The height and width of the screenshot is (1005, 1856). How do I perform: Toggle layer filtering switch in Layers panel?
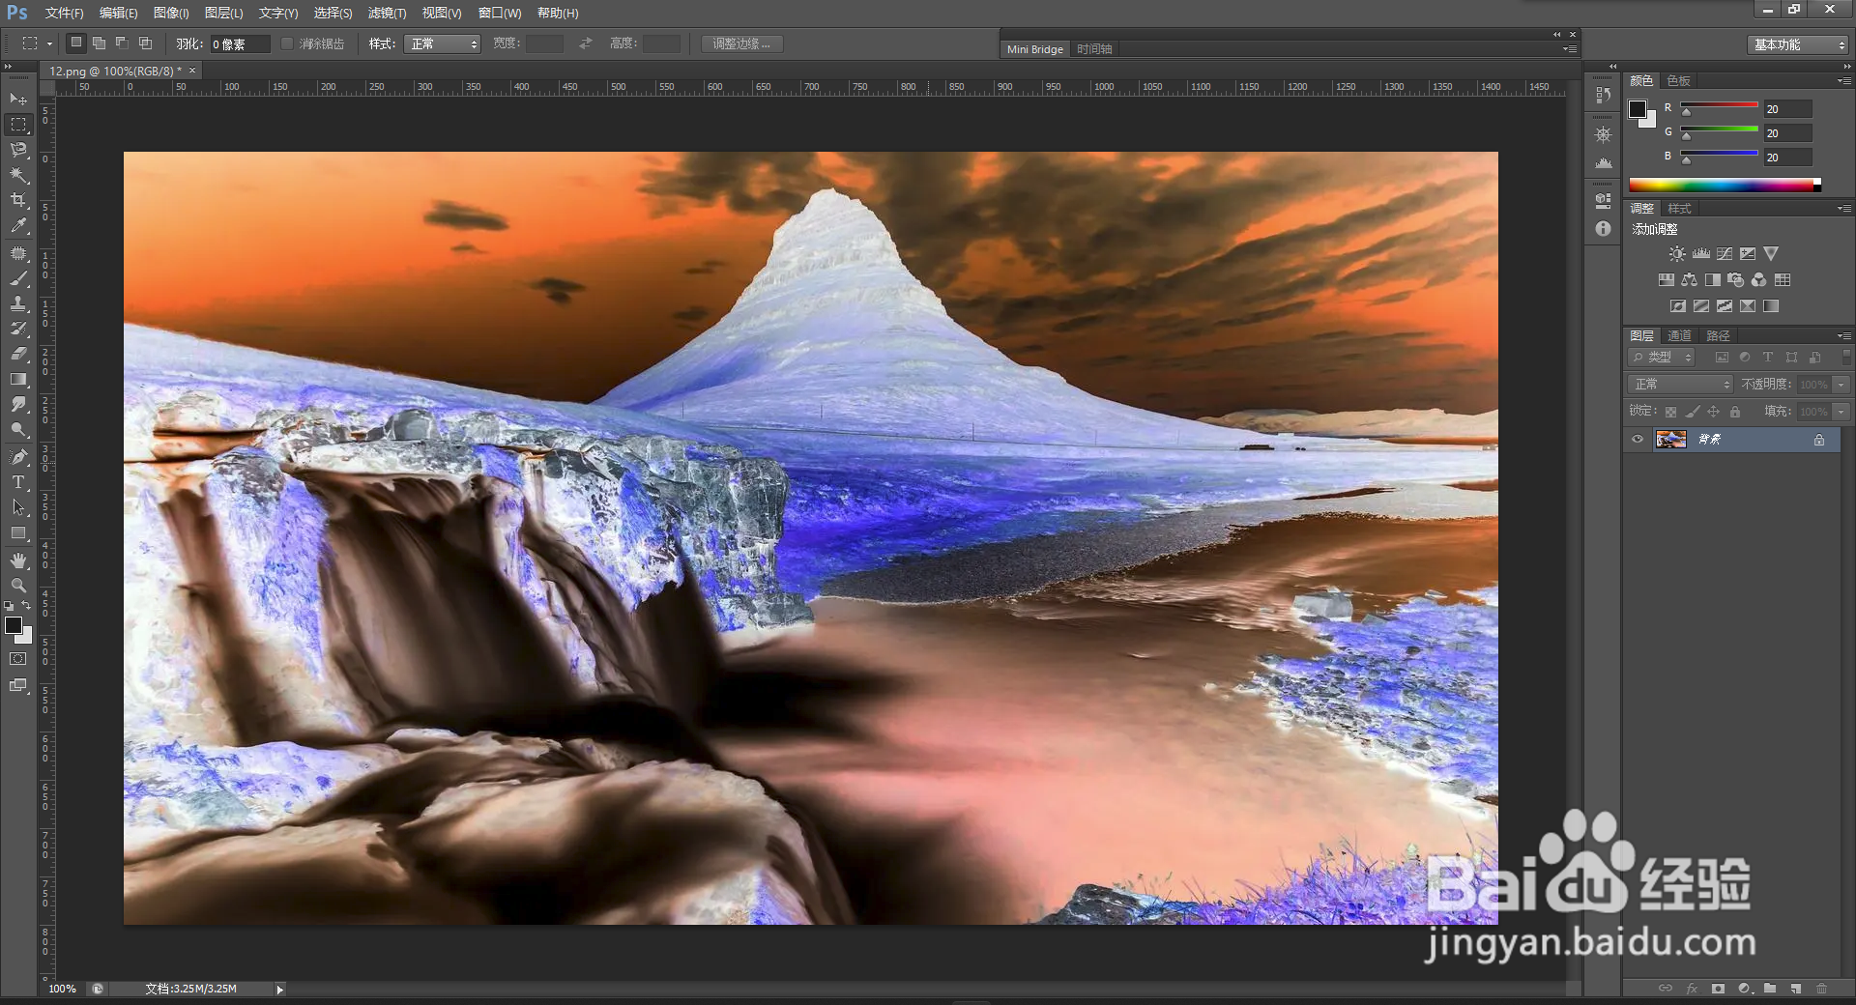(1845, 357)
